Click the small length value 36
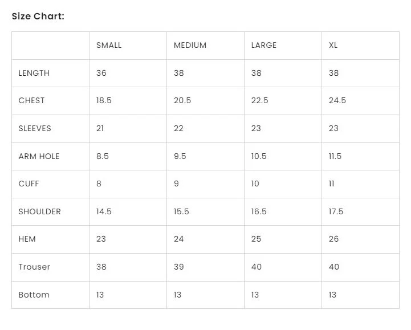This screenshot has height=330, width=411. [x=101, y=73]
